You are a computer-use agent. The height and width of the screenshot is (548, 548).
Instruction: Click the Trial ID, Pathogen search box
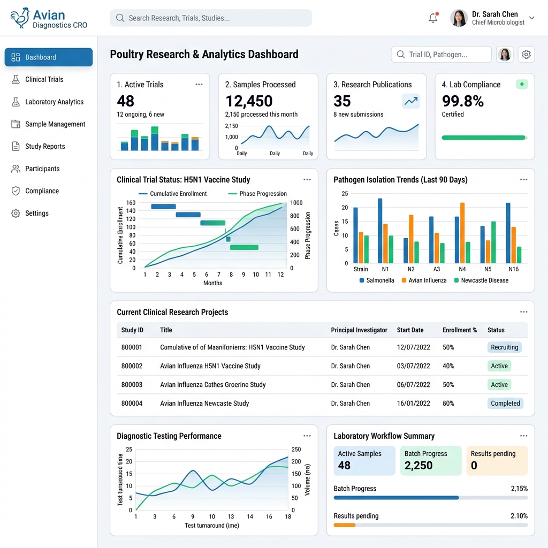441,55
